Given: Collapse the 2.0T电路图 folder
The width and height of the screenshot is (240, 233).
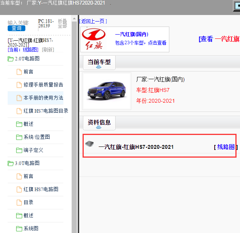Looking at the screenshot, I should (x=27, y=58).
